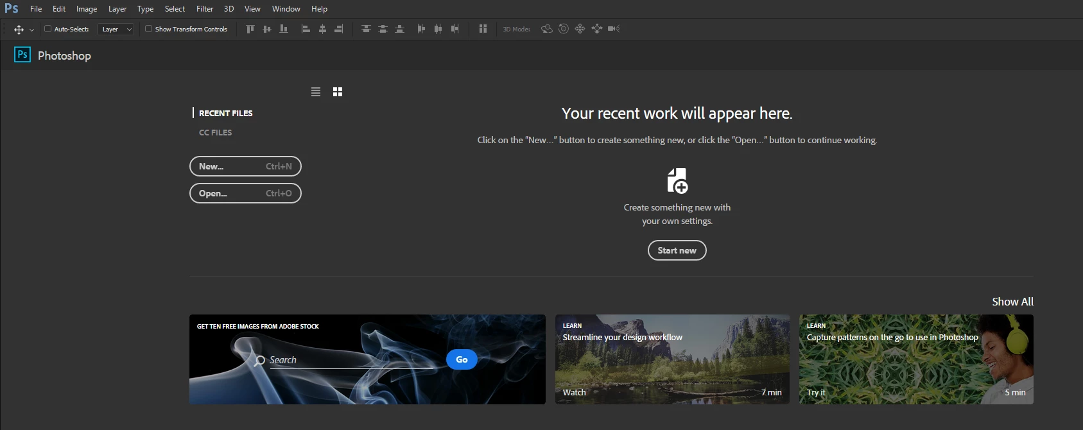Select RECENT FILES tab

pos(225,113)
